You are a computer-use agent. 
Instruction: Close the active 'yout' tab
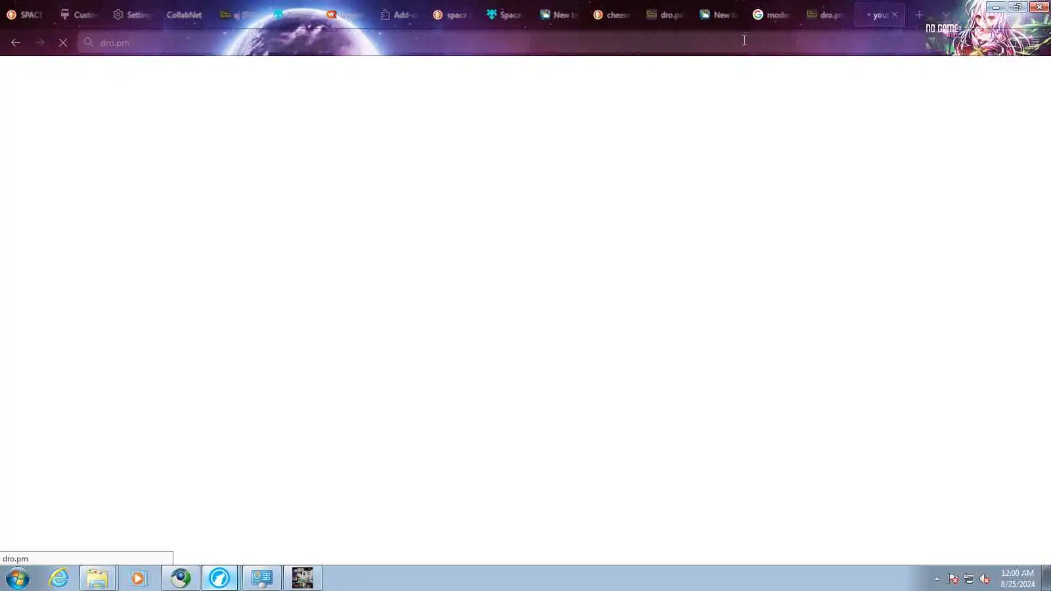pos(895,14)
